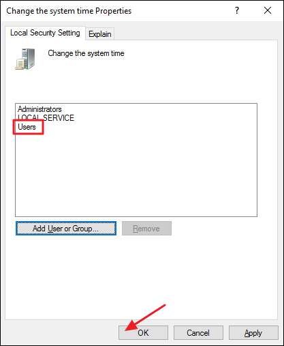Image resolution: width=284 pixels, height=346 pixels.
Task: Click the server policy icon
Action: 25,59
